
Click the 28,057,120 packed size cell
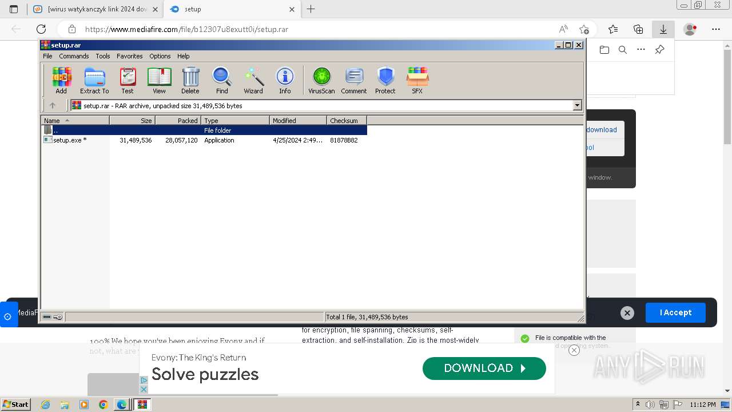pyautogui.click(x=181, y=140)
